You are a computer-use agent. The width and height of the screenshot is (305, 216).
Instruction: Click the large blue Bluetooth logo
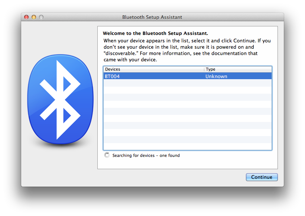point(60,100)
